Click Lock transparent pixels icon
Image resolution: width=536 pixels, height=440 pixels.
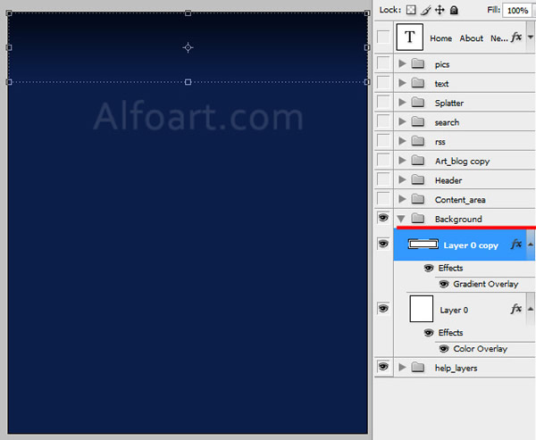(x=411, y=10)
